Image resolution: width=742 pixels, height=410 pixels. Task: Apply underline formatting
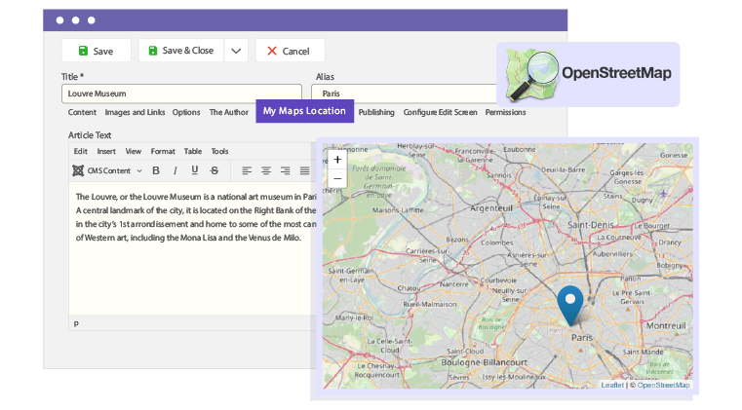(x=195, y=170)
